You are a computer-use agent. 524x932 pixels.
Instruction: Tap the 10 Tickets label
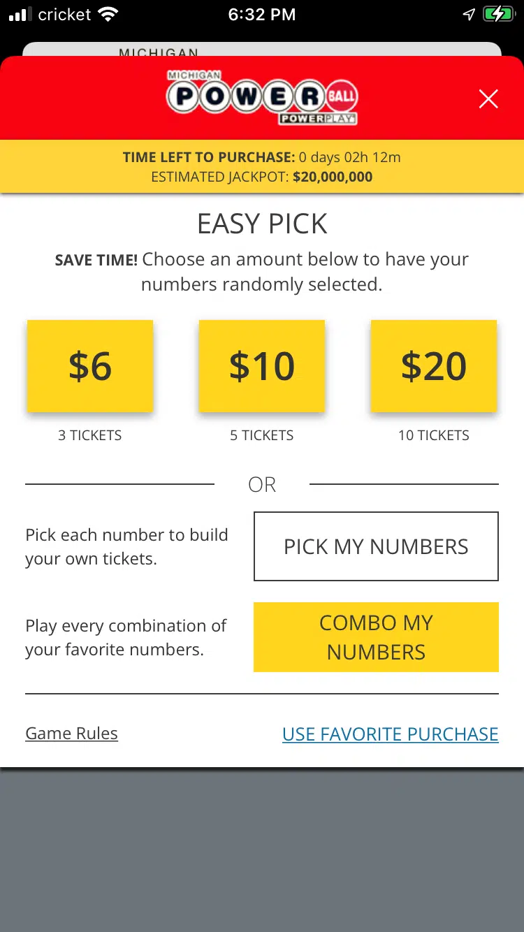click(x=434, y=435)
